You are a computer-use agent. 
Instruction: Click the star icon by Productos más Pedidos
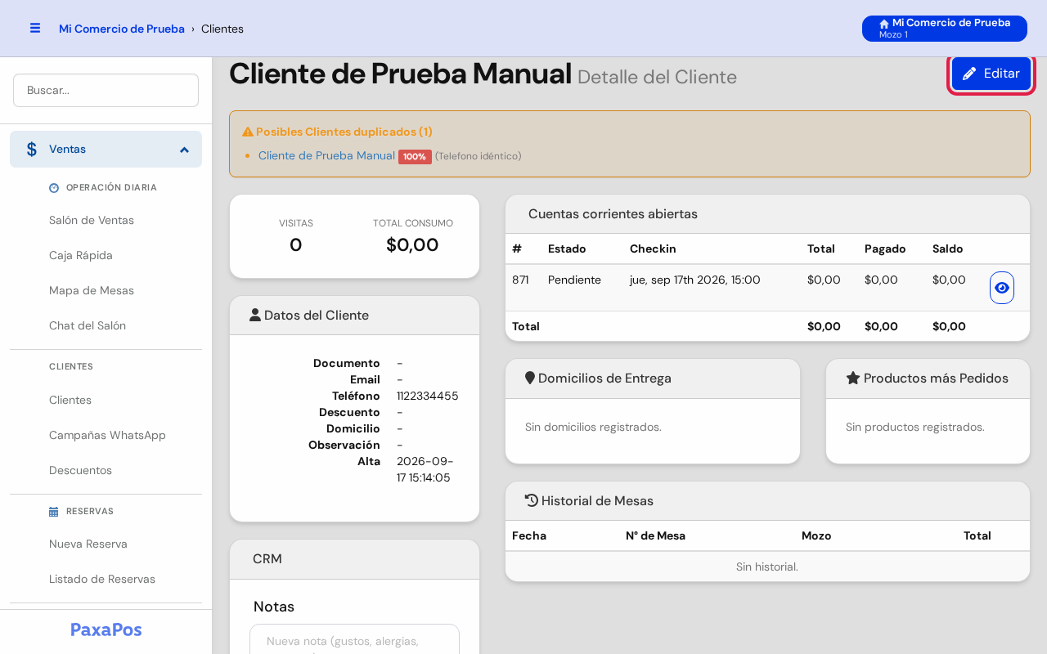tap(853, 378)
